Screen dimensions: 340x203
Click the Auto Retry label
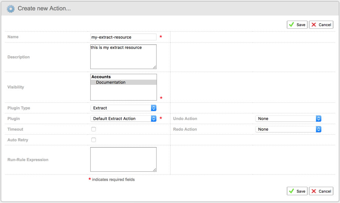click(18, 140)
